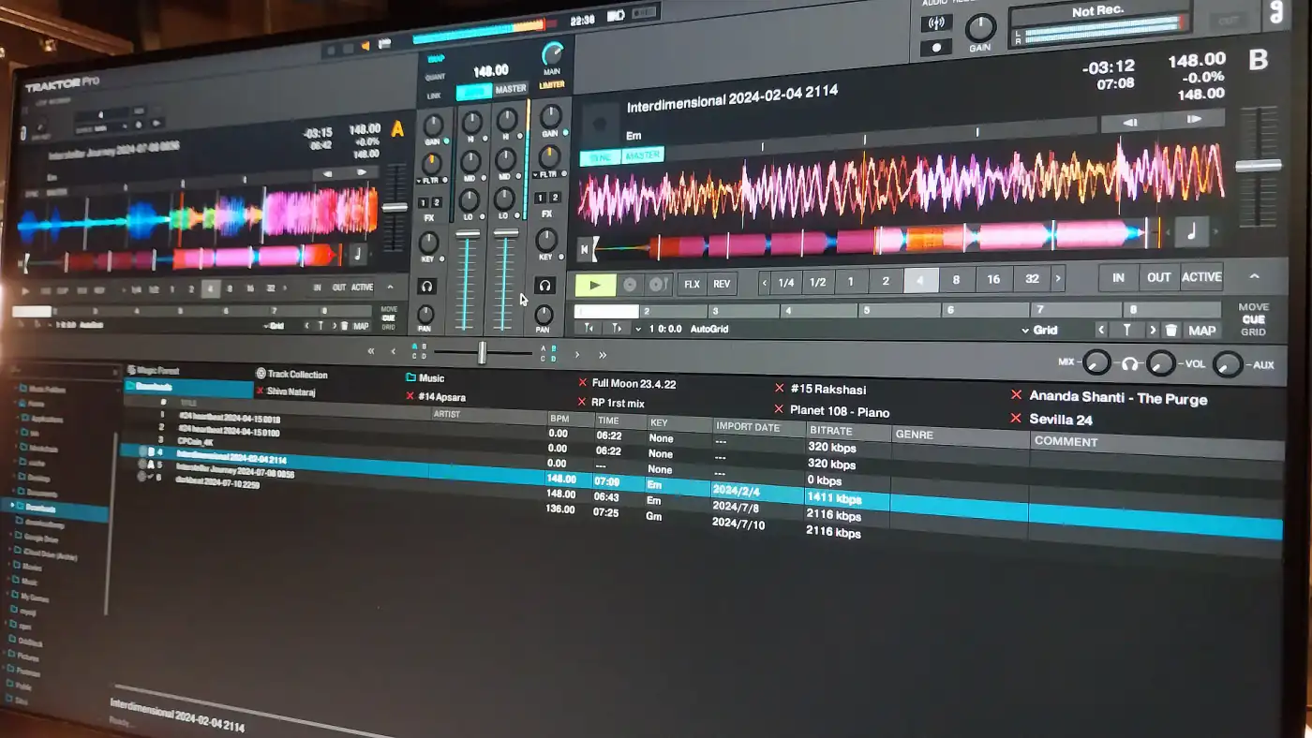The width and height of the screenshot is (1312, 738).
Task: Toggle headphone cue for channel B
Action: pos(544,286)
